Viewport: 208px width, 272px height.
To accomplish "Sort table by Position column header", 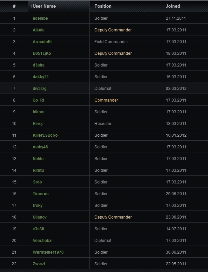I will (103, 6).
